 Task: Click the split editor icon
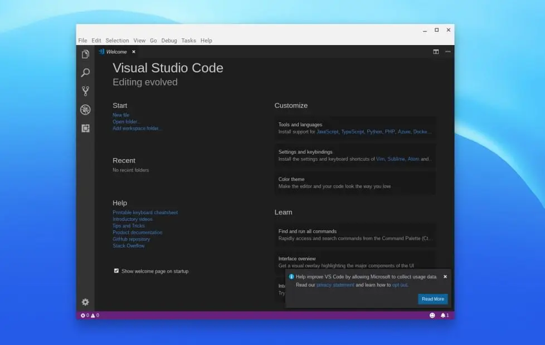[x=436, y=52]
